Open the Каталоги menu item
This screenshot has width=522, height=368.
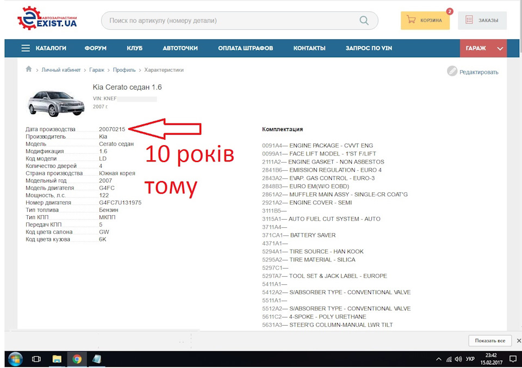coord(51,48)
